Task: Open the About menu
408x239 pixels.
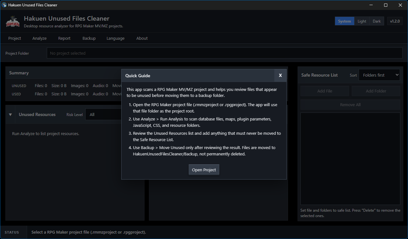Action: point(142,38)
